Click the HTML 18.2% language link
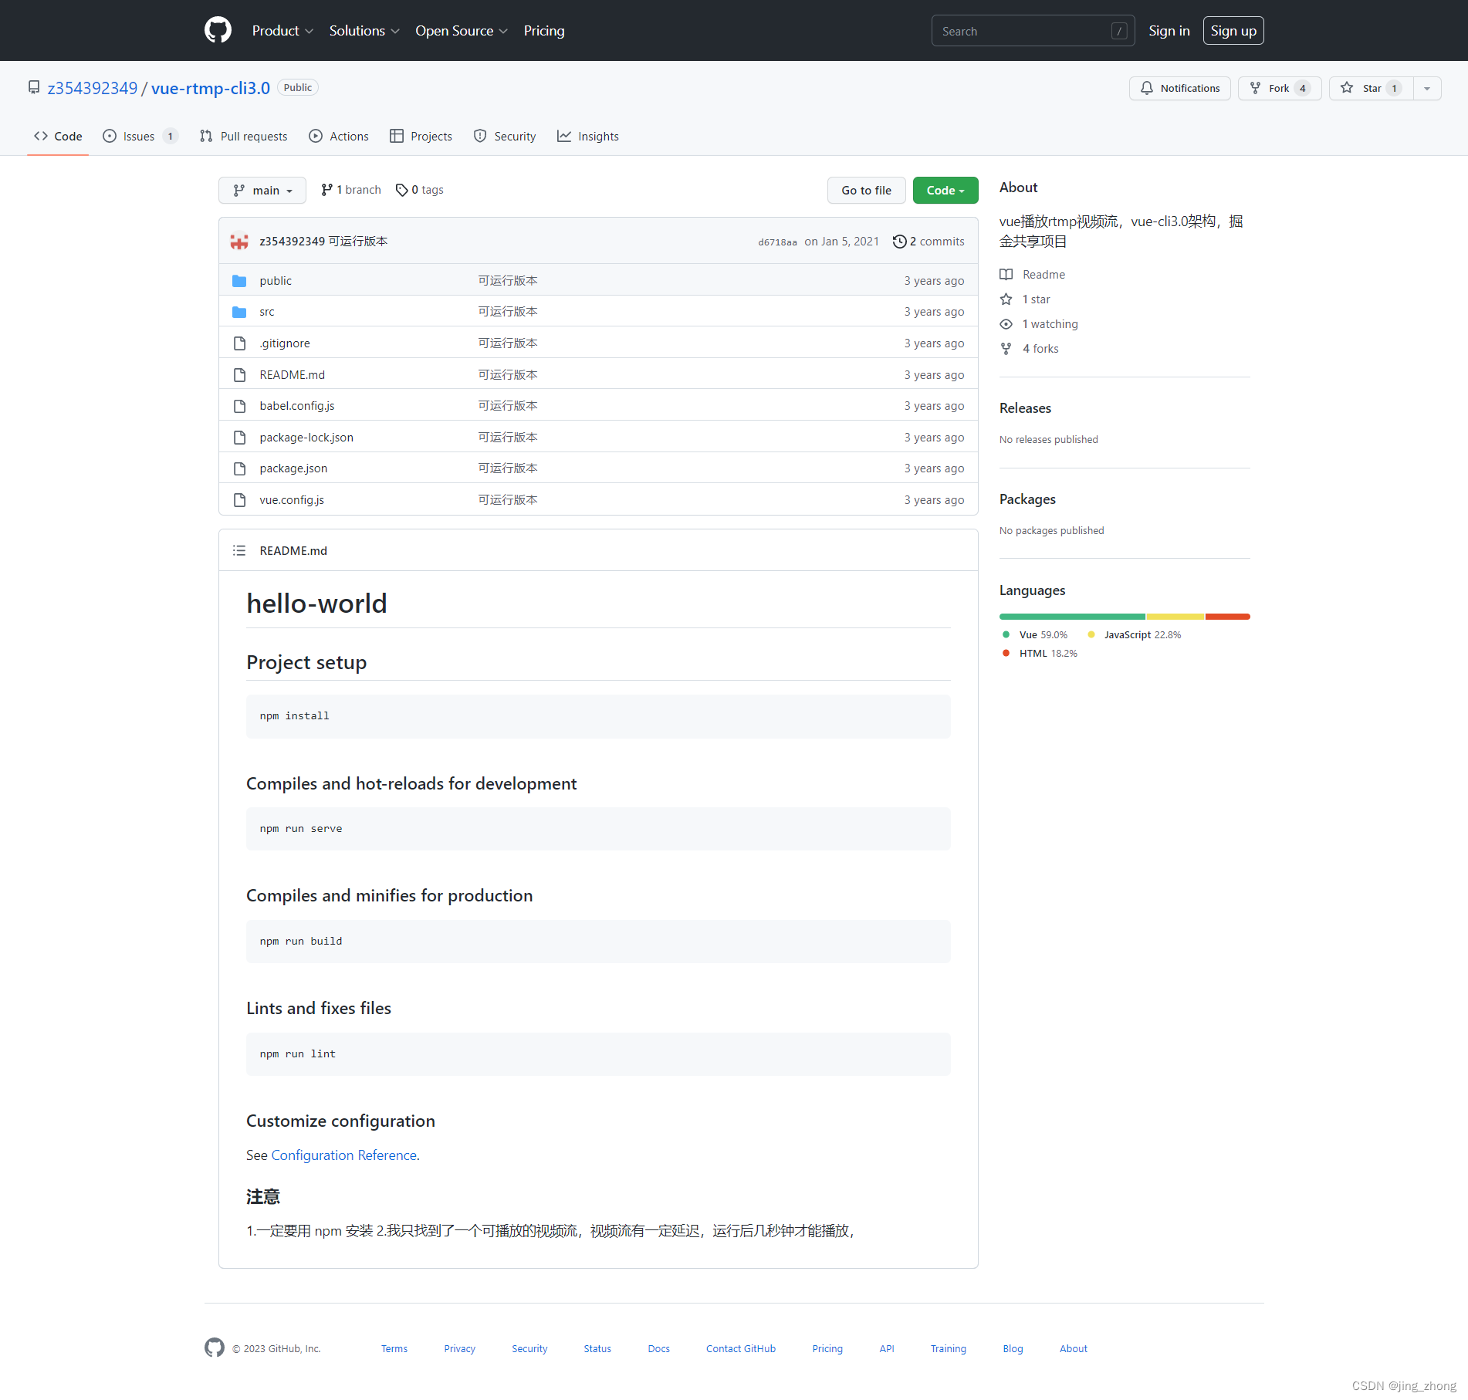The width and height of the screenshot is (1468, 1400). (x=1040, y=653)
